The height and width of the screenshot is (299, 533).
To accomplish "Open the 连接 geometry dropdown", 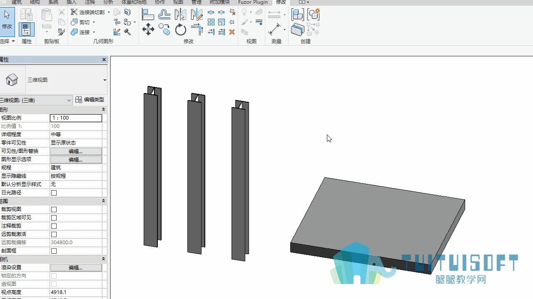I will click(x=94, y=32).
